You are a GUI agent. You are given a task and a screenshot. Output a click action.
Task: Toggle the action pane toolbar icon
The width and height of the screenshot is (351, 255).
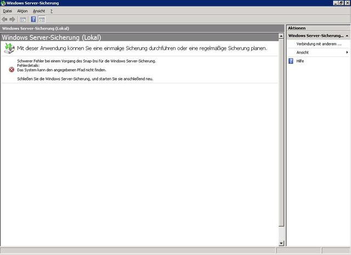click(x=42, y=20)
